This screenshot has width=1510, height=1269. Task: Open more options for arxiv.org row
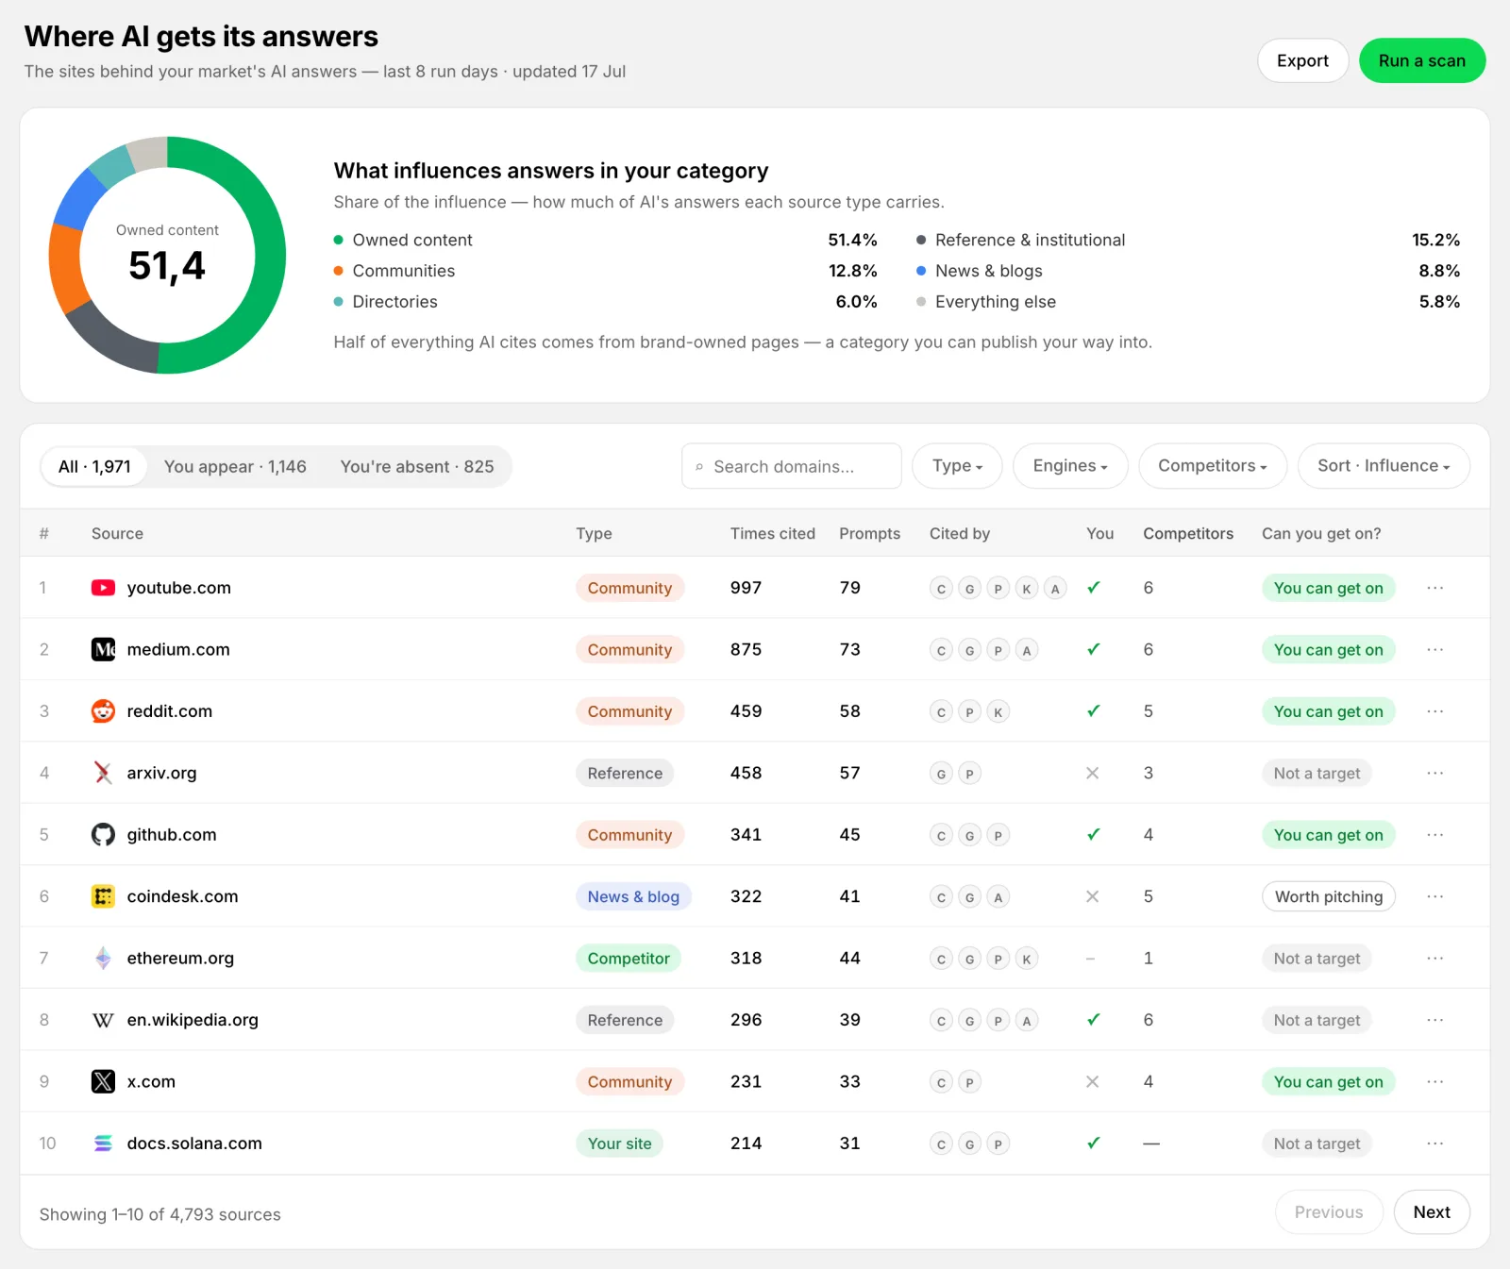coord(1435,773)
